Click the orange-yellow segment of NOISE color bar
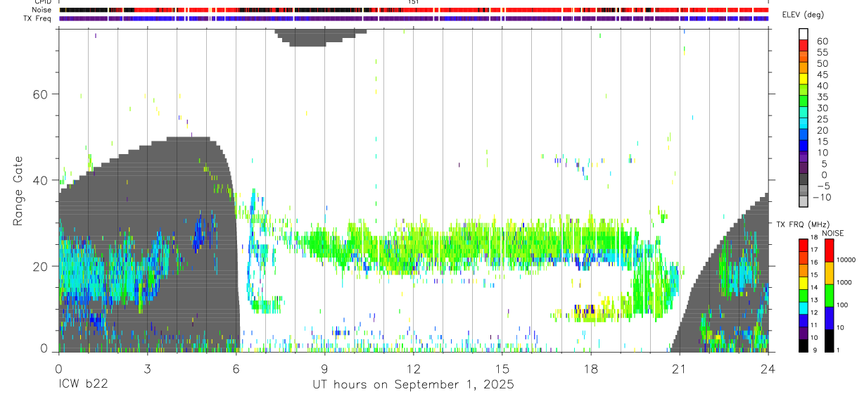This screenshot has height=399, width=864. (x=830, y=272)
